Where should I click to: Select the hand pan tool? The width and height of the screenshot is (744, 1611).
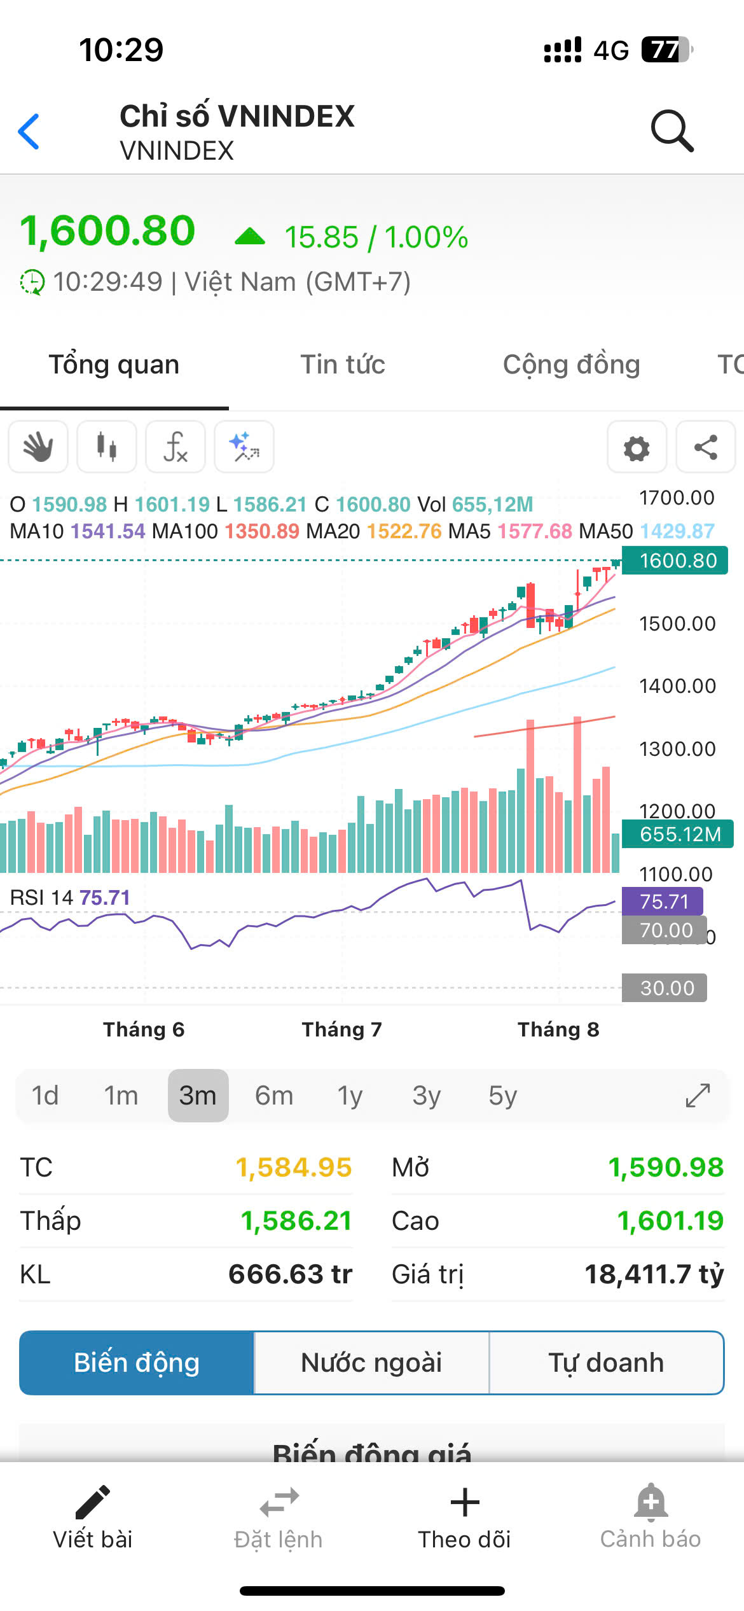(38, 447)
